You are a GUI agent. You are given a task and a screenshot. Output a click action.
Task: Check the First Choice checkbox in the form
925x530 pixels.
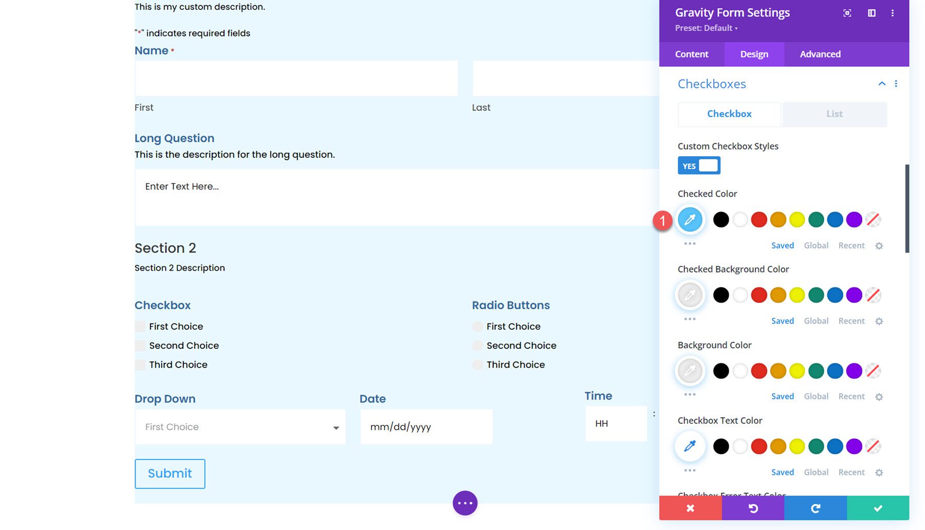click(139, 326)
